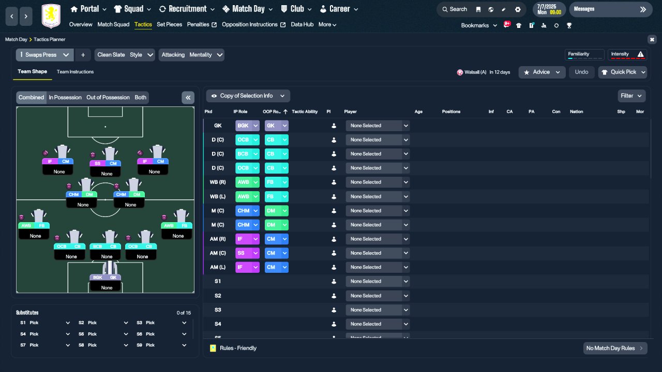The width and height of the screenshot is (662, 372).
Task: Open the SS in-possession role dropdown
Action: [x=247, y=253]
